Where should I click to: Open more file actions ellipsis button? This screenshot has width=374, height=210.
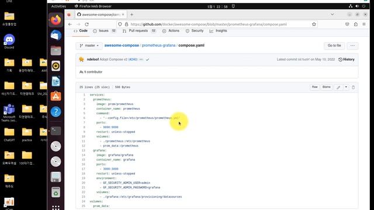[x=352, y=45]
